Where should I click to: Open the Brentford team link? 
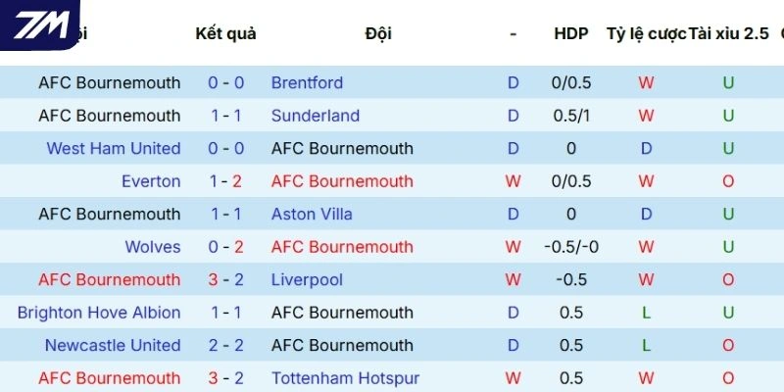pos(307,82)
